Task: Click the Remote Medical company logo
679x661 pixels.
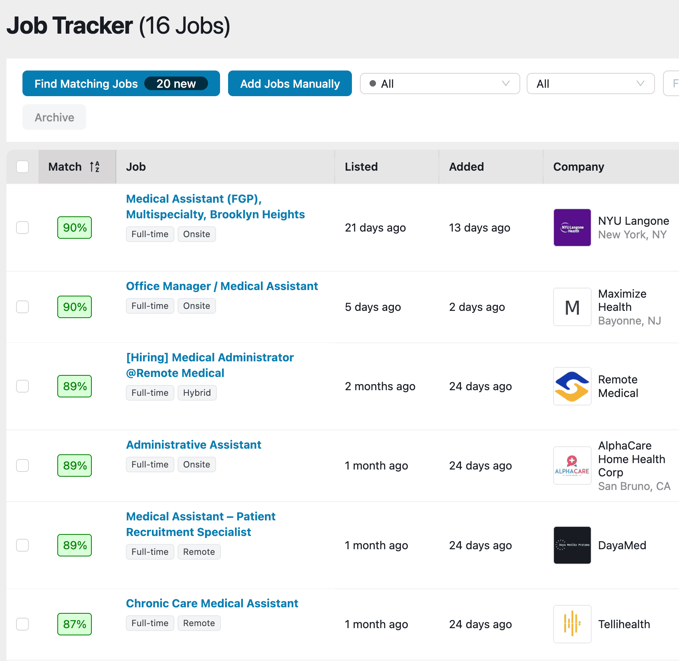Action: [572, 386]
